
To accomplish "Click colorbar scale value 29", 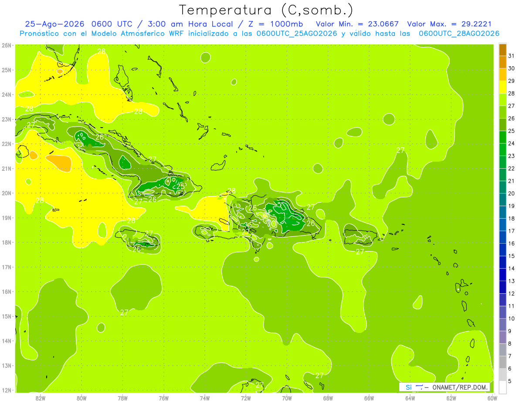I will 511,81.
